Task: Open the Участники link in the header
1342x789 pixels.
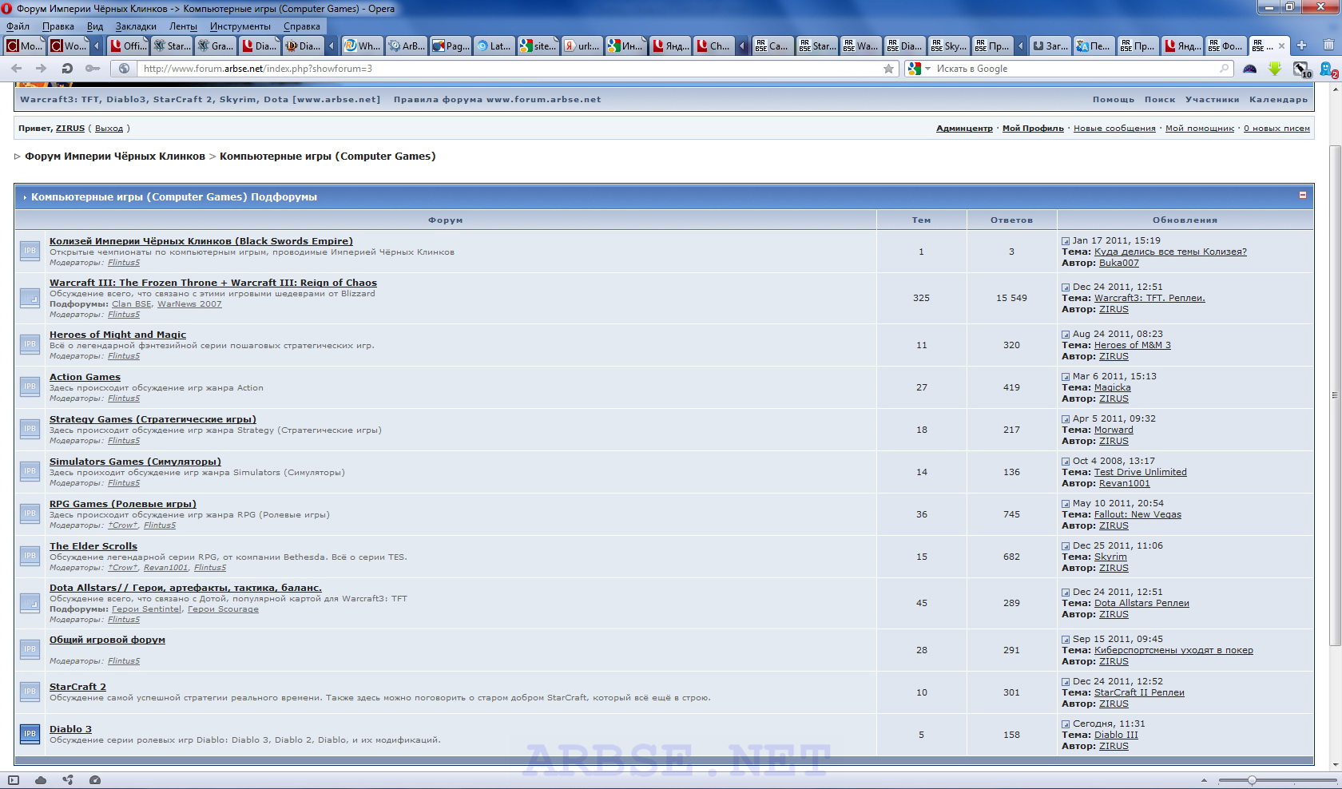Action: click(x=1213, y=100)
